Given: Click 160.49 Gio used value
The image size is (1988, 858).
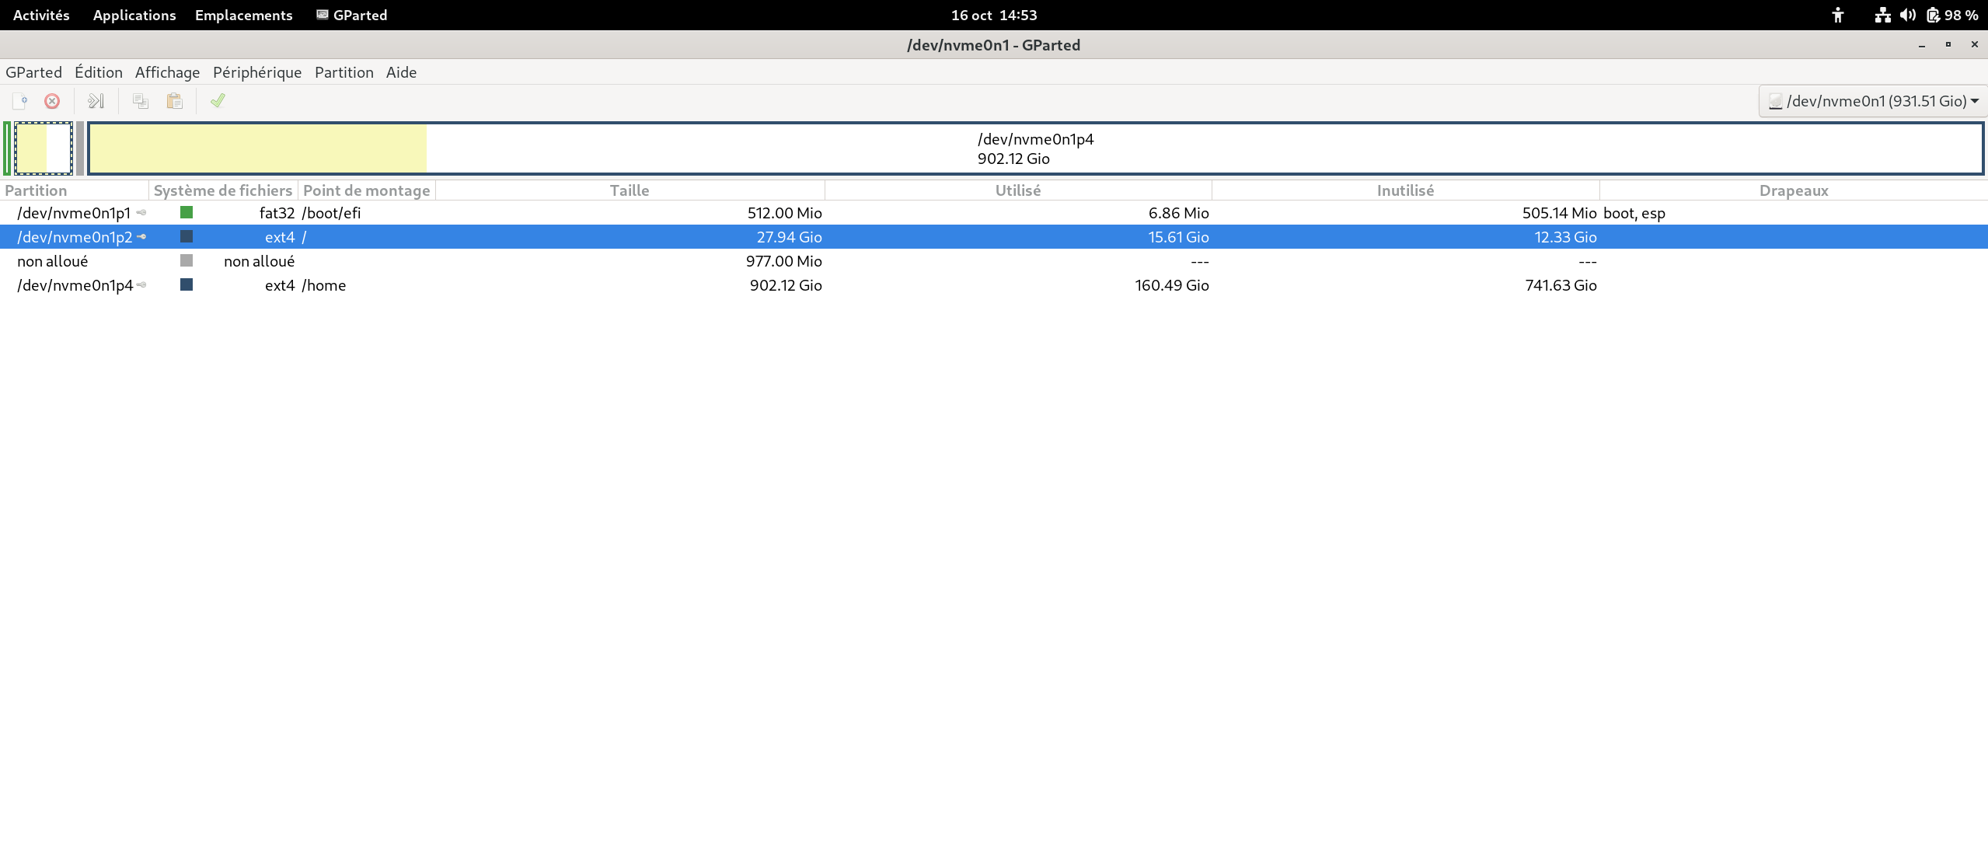Looking at the screenshot, I should pyautogui.click(x=1171, y=284).
